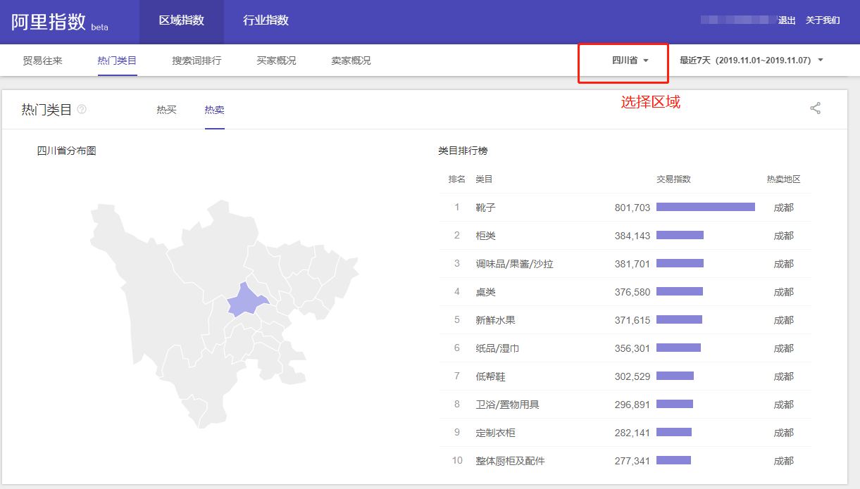The image size is (860, 489).
Task: Open the 关于我们 link
Action: tap(823, 20)
